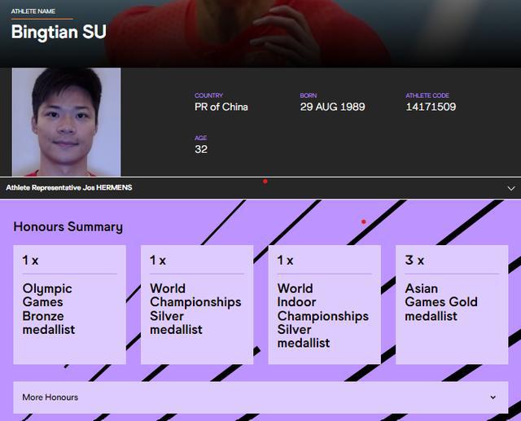Open the More Honours bar
This screenshot has width=521, height=421.
tap(260, 397)
